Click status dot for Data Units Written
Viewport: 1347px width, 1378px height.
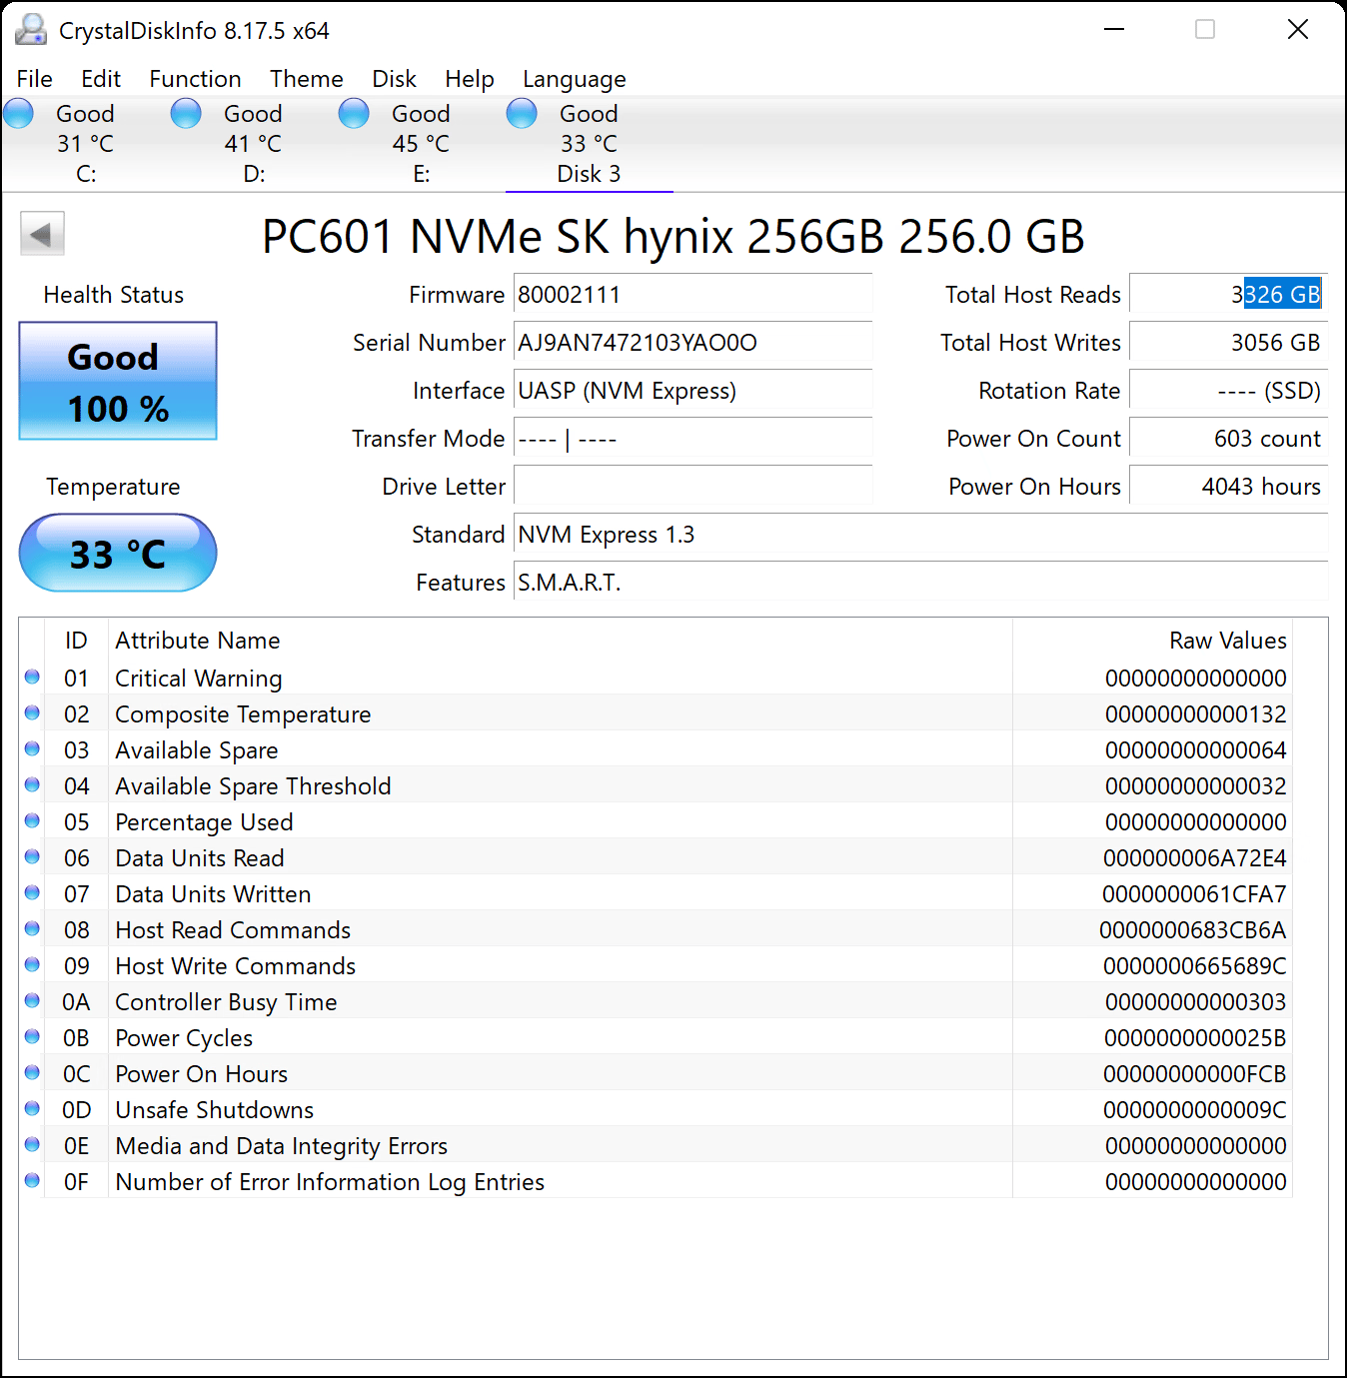[x=32, y=893]
